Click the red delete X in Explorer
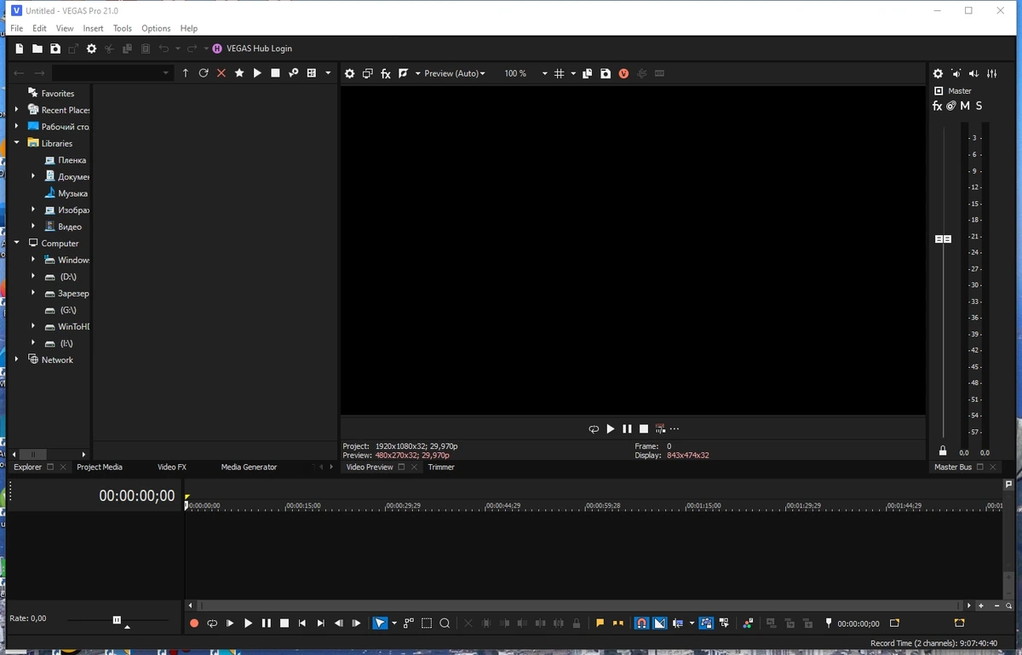This screenshot has height=655, width=1022. pyautogui.click(x=221, y=73)
